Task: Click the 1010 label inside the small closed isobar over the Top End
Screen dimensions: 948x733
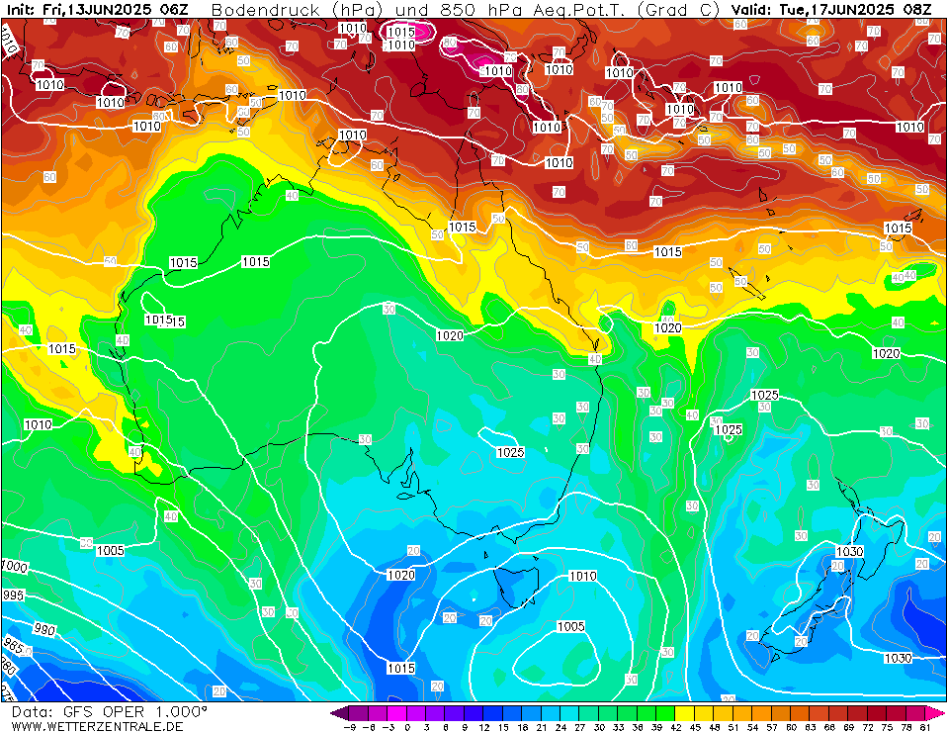Action: pos(353,135)
